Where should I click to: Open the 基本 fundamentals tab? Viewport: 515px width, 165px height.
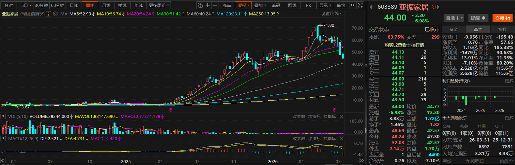(x=478, y=29)
